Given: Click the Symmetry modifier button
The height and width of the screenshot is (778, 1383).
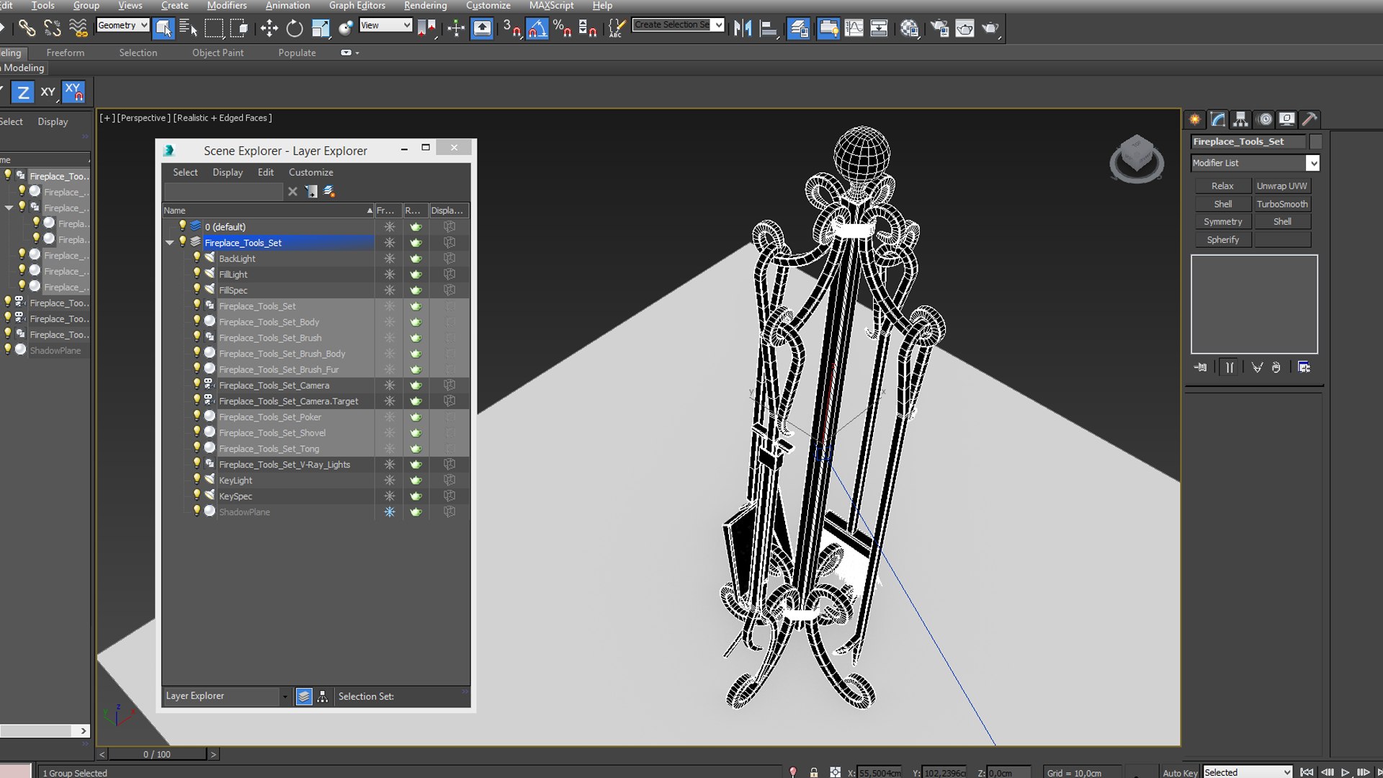Looking at the screenshot, I should [x=1223, y=222].
